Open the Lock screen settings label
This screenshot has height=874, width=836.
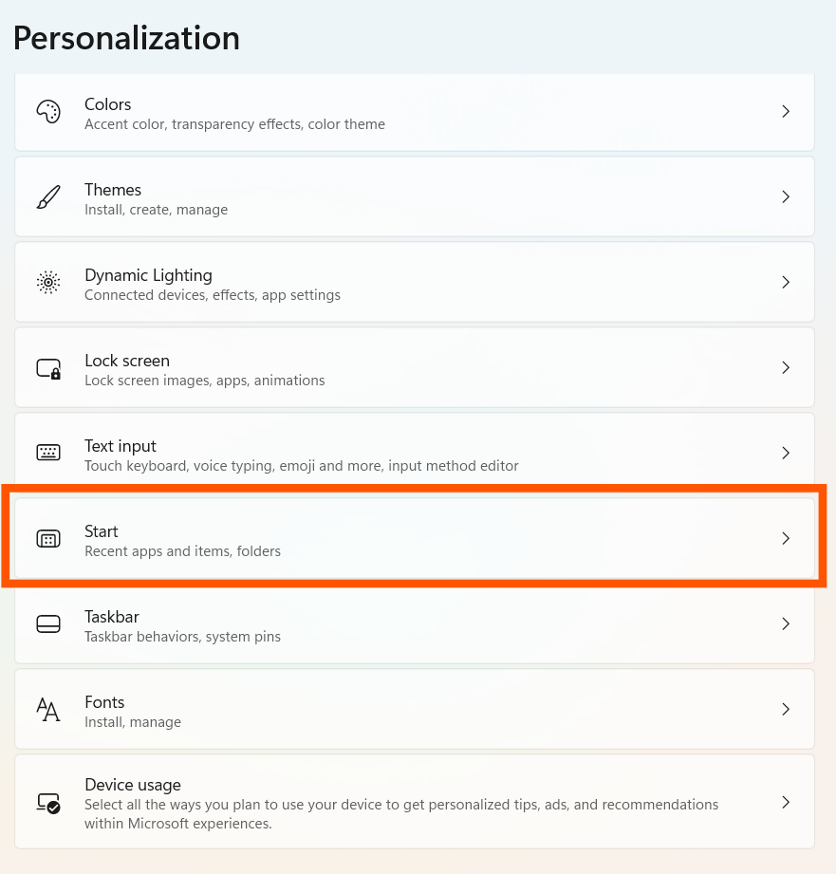point(127,361)
